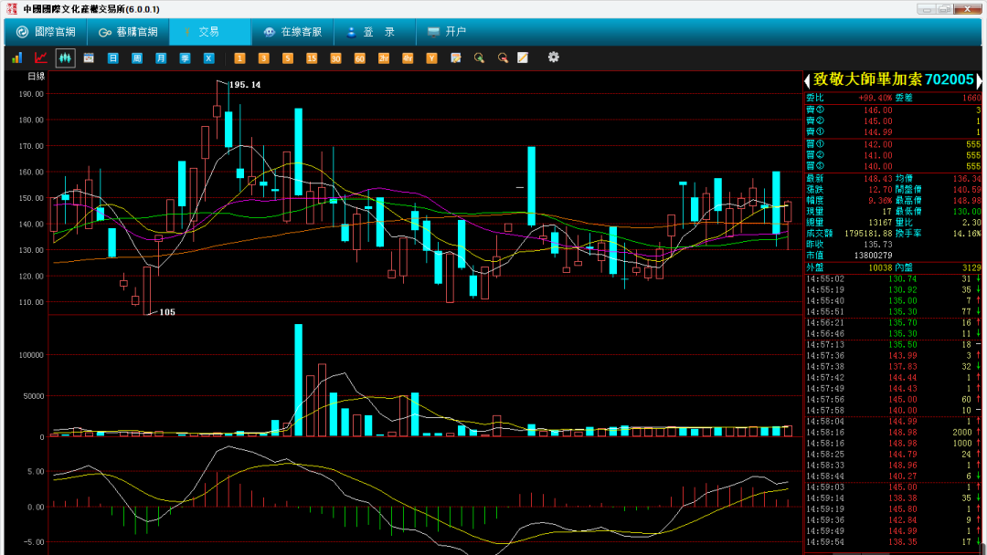Click the 委比 value +99.40%
Viewport: 987px width, 555px height.
click(x=875, y=98)
